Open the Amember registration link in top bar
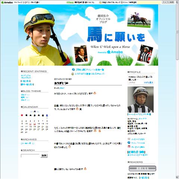The image size is (179, 179). (130, 2)
